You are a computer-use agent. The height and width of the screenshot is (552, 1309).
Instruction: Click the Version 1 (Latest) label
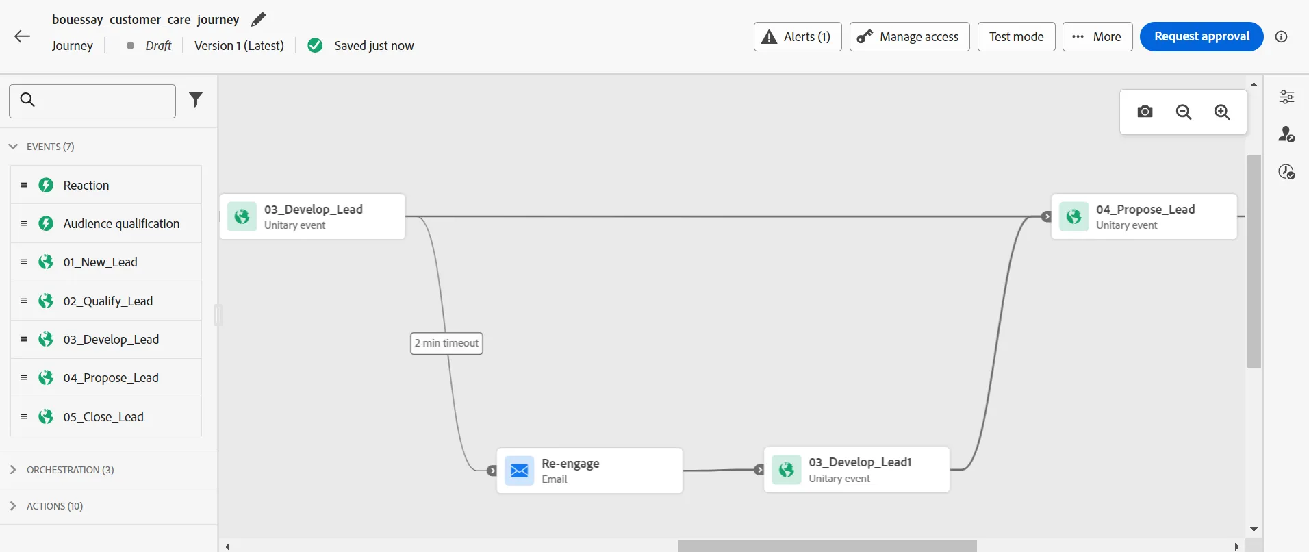tap(239, 46)
